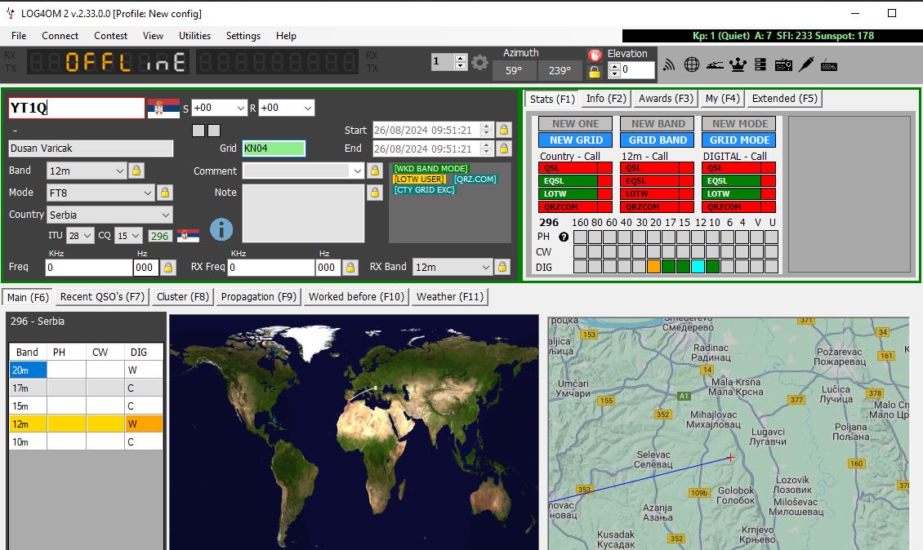Select the 12m row in band table
The height and width of the screenshot is (550, 923).
click(86, 424)
